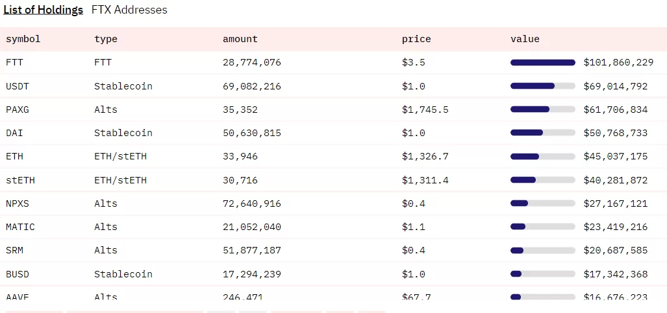Viewport: 667px width, 313px height.
Task: Click the USDT value bar
Action: (542, 86)
